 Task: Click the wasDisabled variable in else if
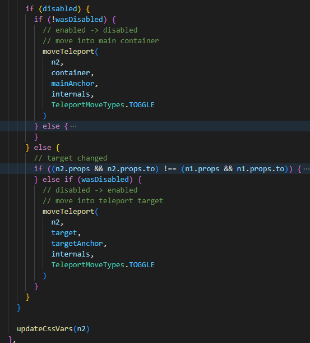point(105,180)
